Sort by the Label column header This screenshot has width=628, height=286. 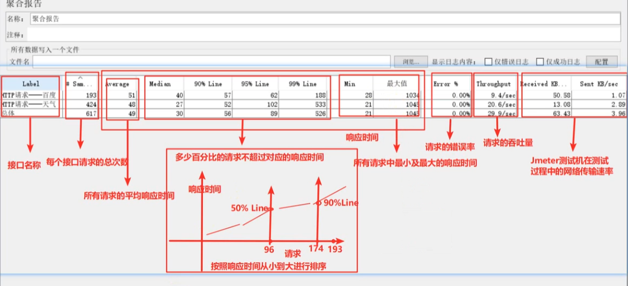click(x=31, y=84)
